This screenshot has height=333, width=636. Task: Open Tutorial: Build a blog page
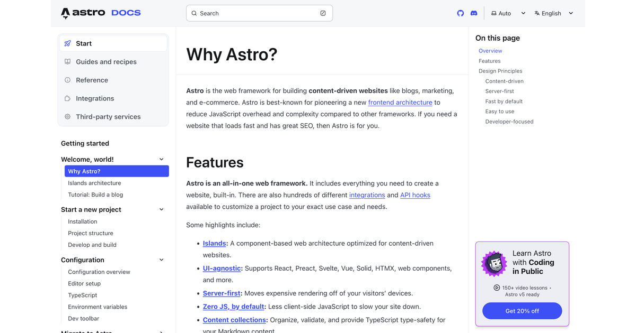coord(95,195)
